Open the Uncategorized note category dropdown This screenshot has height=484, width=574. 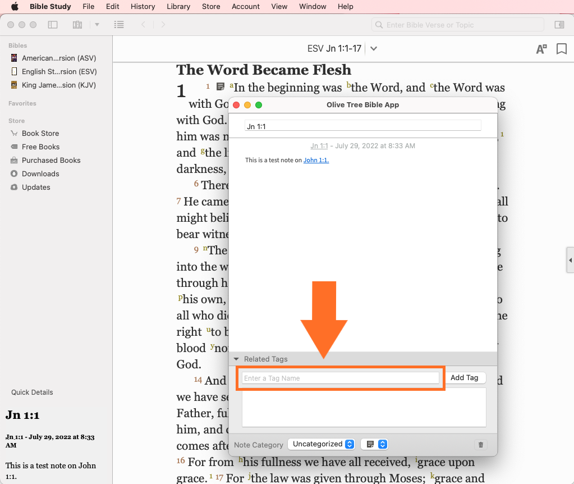click(x=323, y=444)
